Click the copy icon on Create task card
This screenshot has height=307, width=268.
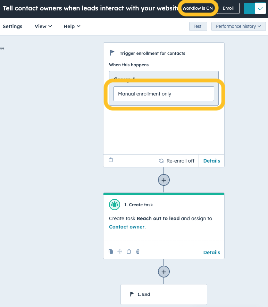(111, 251)
